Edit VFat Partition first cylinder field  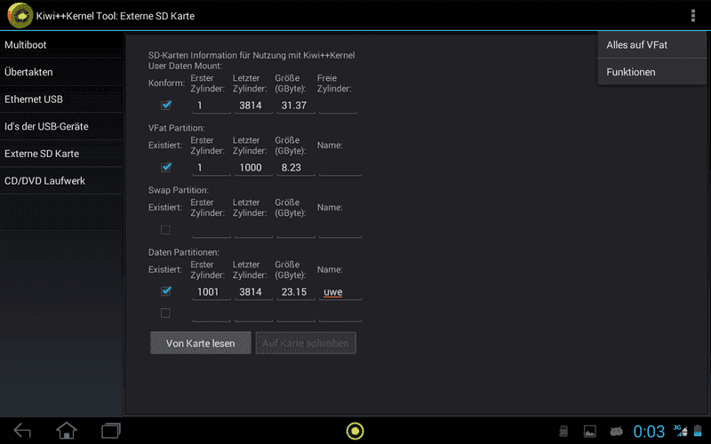[x=212, y=168]
